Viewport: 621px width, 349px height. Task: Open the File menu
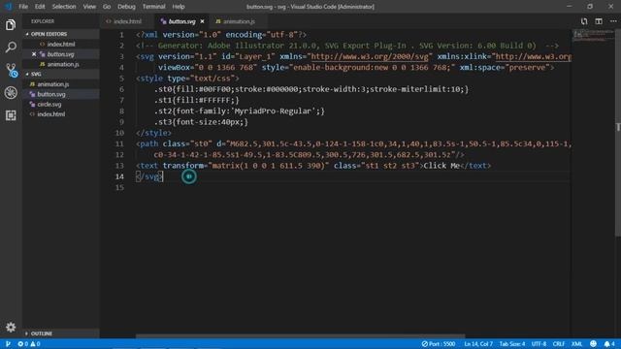[23, 7]
